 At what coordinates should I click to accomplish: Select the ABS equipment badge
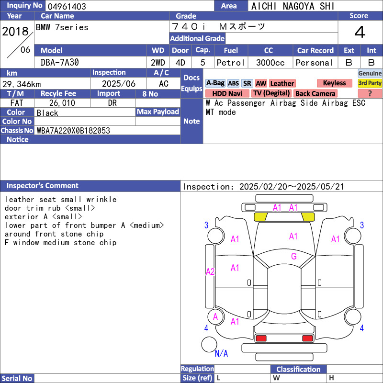[x=233, y=83]
